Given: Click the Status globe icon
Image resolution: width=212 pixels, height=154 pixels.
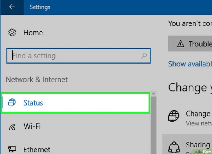Looking at the screenshot, I should pyautogui.click(x=12, y=103).
